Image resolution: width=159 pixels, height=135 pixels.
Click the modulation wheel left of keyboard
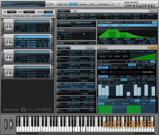click(11, 124)
